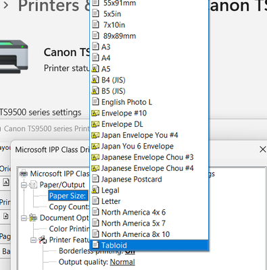Collapse the Document Options tree node

(x=24, y=218)
